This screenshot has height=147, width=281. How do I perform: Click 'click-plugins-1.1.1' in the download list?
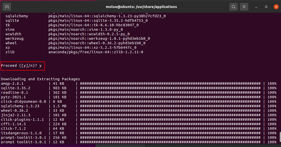coord(22,119)
